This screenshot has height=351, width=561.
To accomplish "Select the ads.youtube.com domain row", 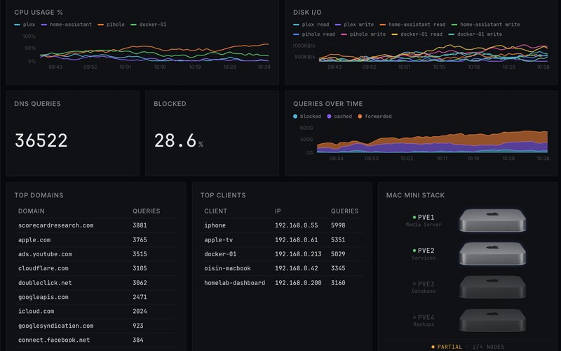I will (x=96, y=254).
